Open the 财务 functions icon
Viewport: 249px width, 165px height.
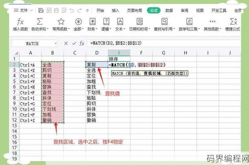coord(92,21)
